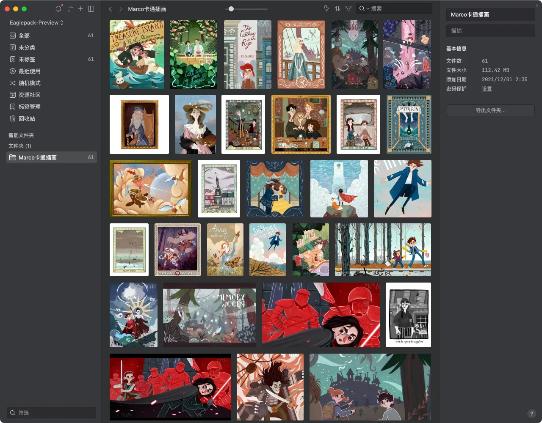Select the Sign of the Times thumbnail
The image size is (542, 423).
point(268,250)
